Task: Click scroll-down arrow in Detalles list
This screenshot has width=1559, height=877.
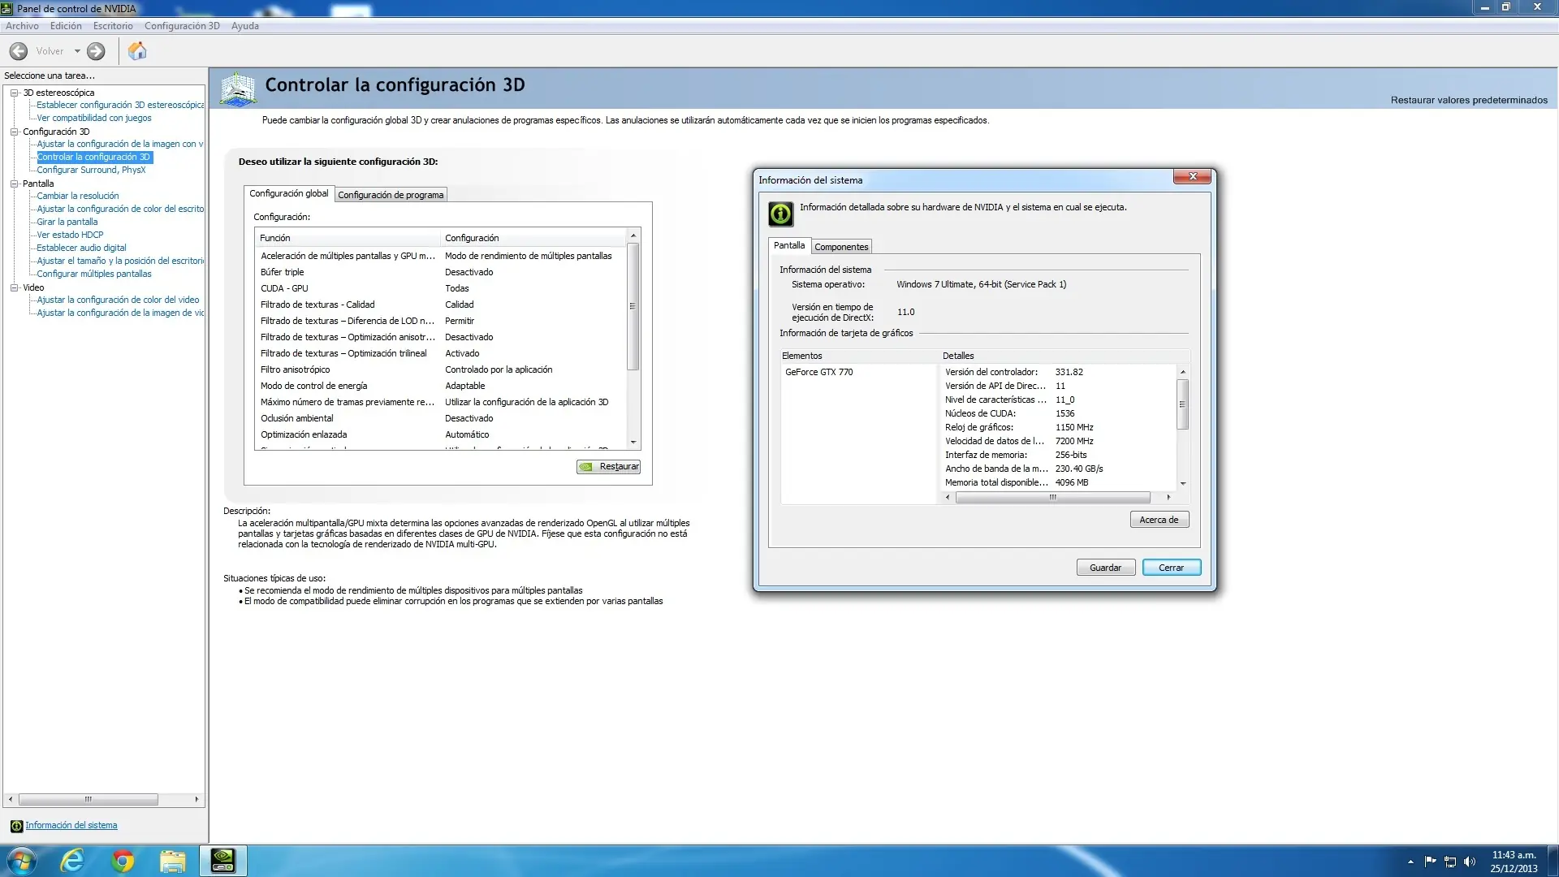Action: click(1183, 484)
